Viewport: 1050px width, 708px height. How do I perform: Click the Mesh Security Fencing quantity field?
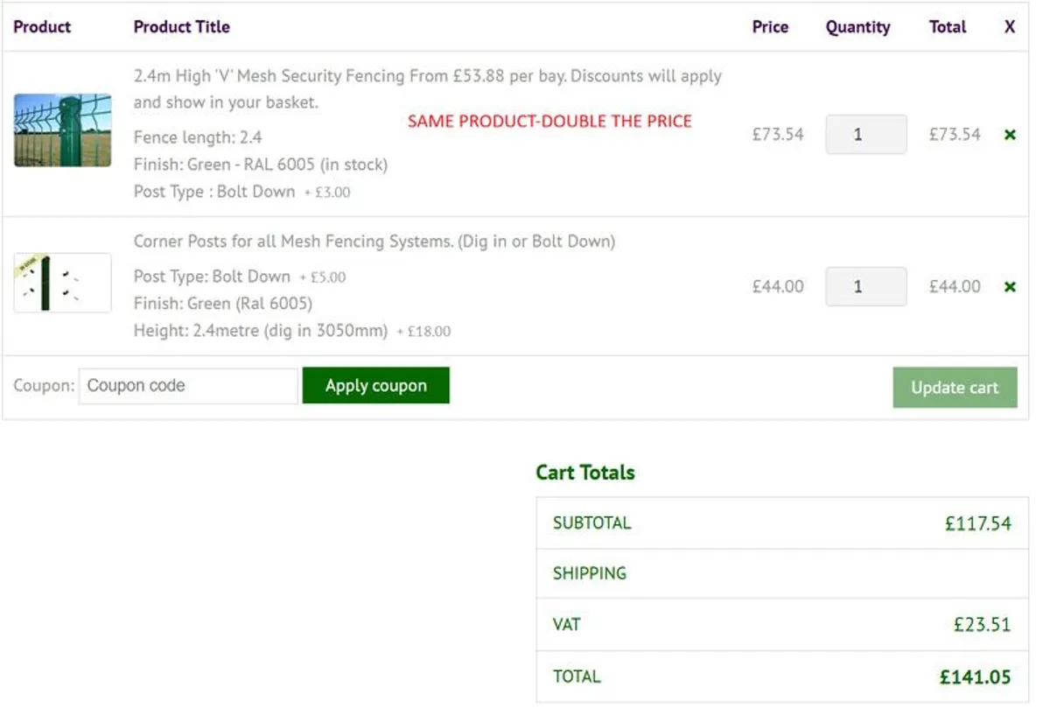tap(865, 135)
